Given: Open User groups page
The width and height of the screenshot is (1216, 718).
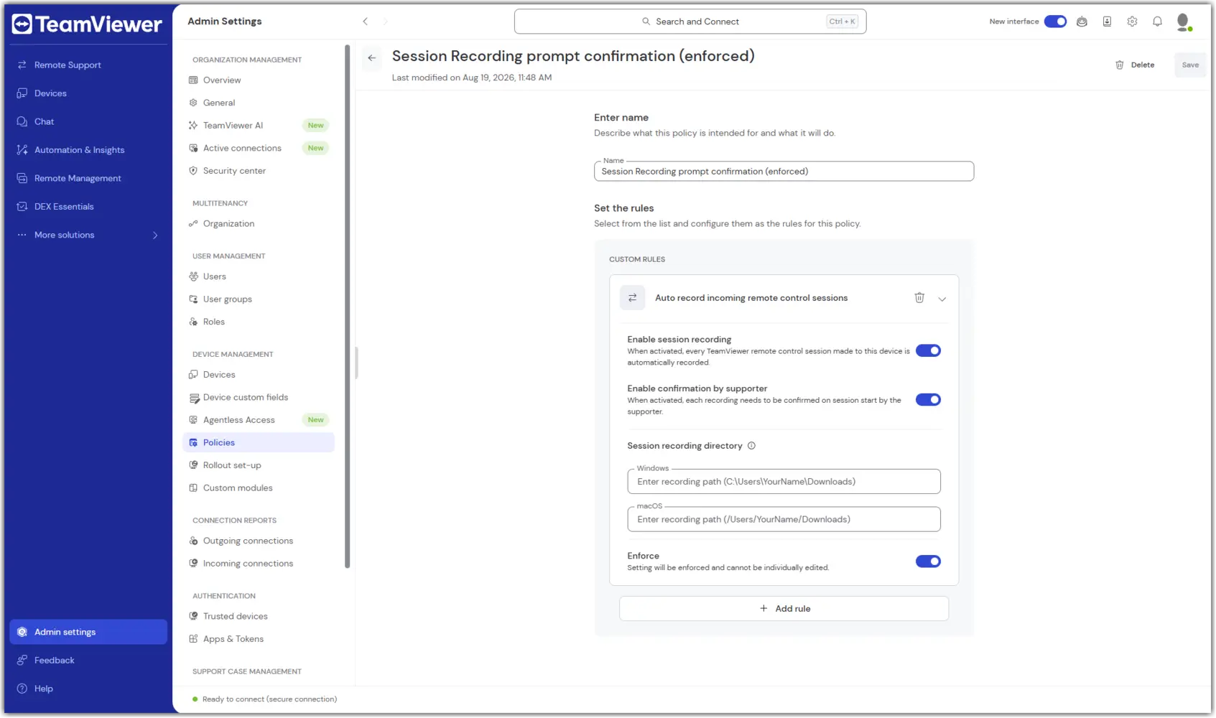Looking at the screenshot, I should 259,299.
